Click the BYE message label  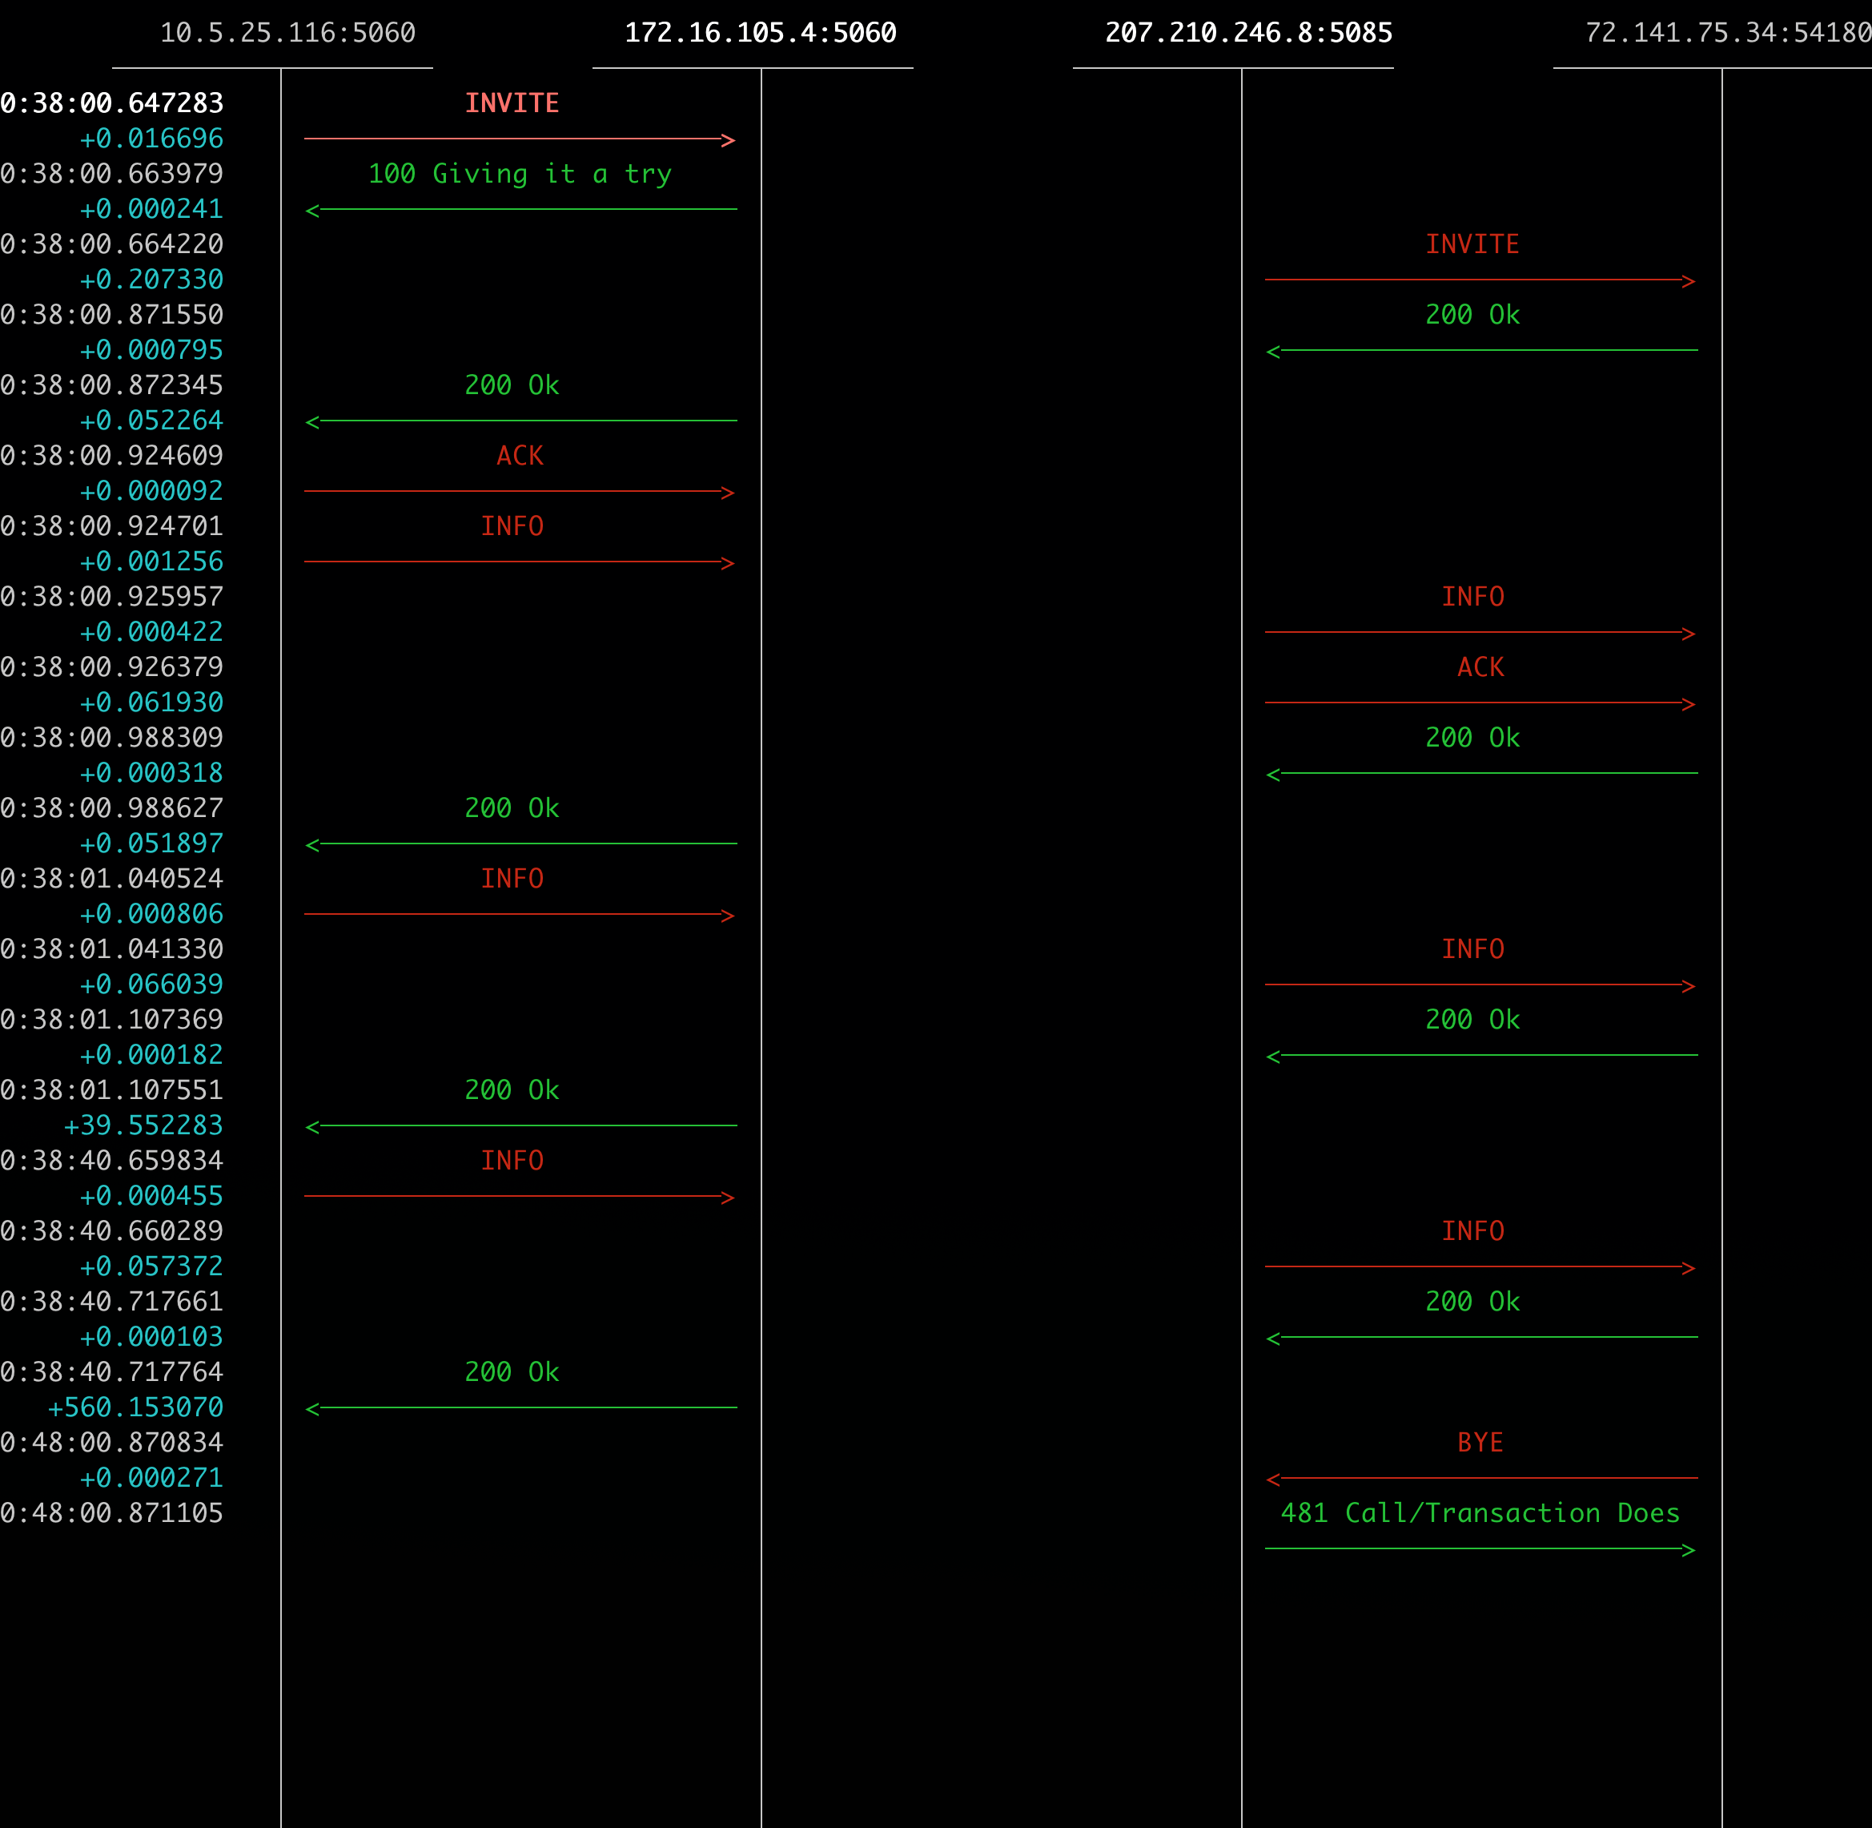(1480, 1442)
